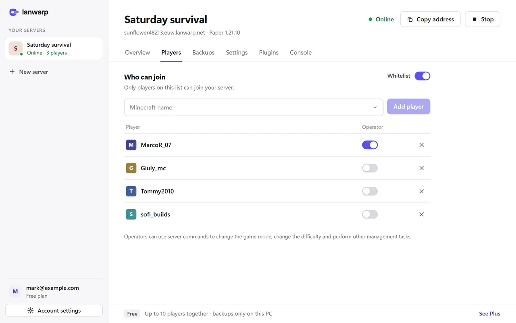Click the lanwarp logo icon
Screen dimensions: 516x323
(x=14, y=12)
